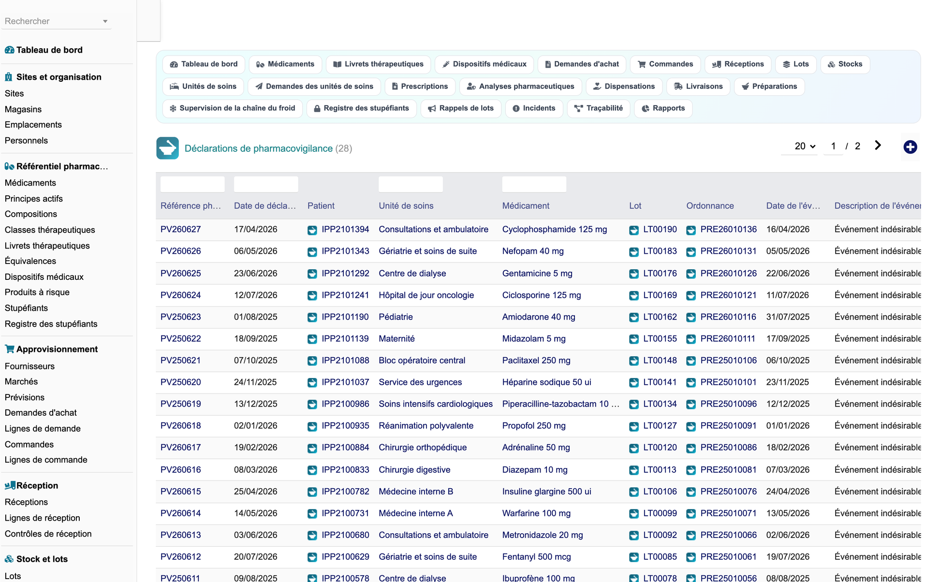Open the Médicaments tab
Viewport: 941px width, 582px height.
(x=285, y=64)
